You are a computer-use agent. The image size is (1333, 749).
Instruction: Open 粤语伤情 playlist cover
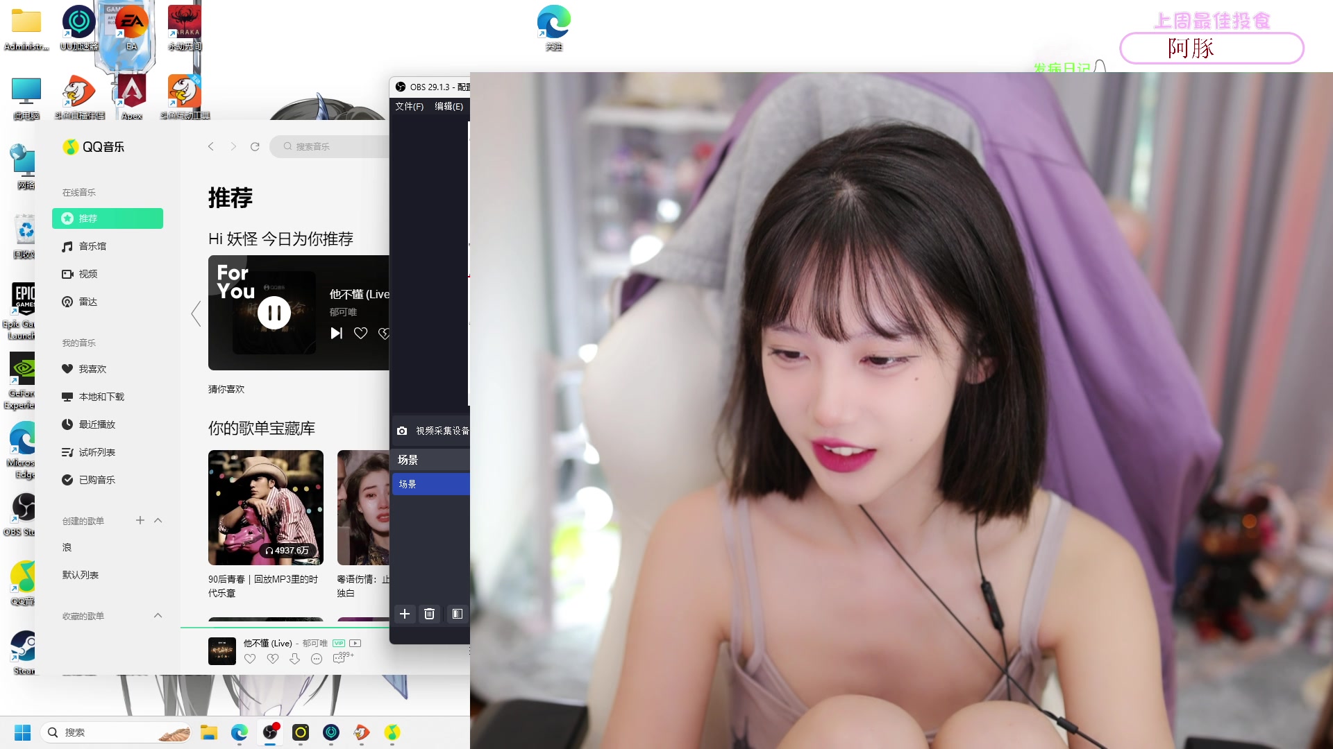point(363,508)
